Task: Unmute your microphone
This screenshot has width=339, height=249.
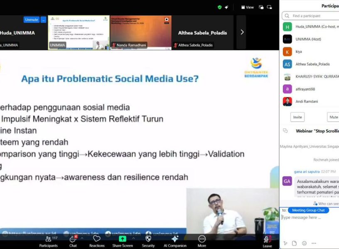Action: click(31, 20)
